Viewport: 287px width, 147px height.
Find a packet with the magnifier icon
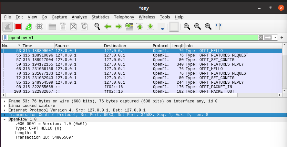tap(97, 27)
